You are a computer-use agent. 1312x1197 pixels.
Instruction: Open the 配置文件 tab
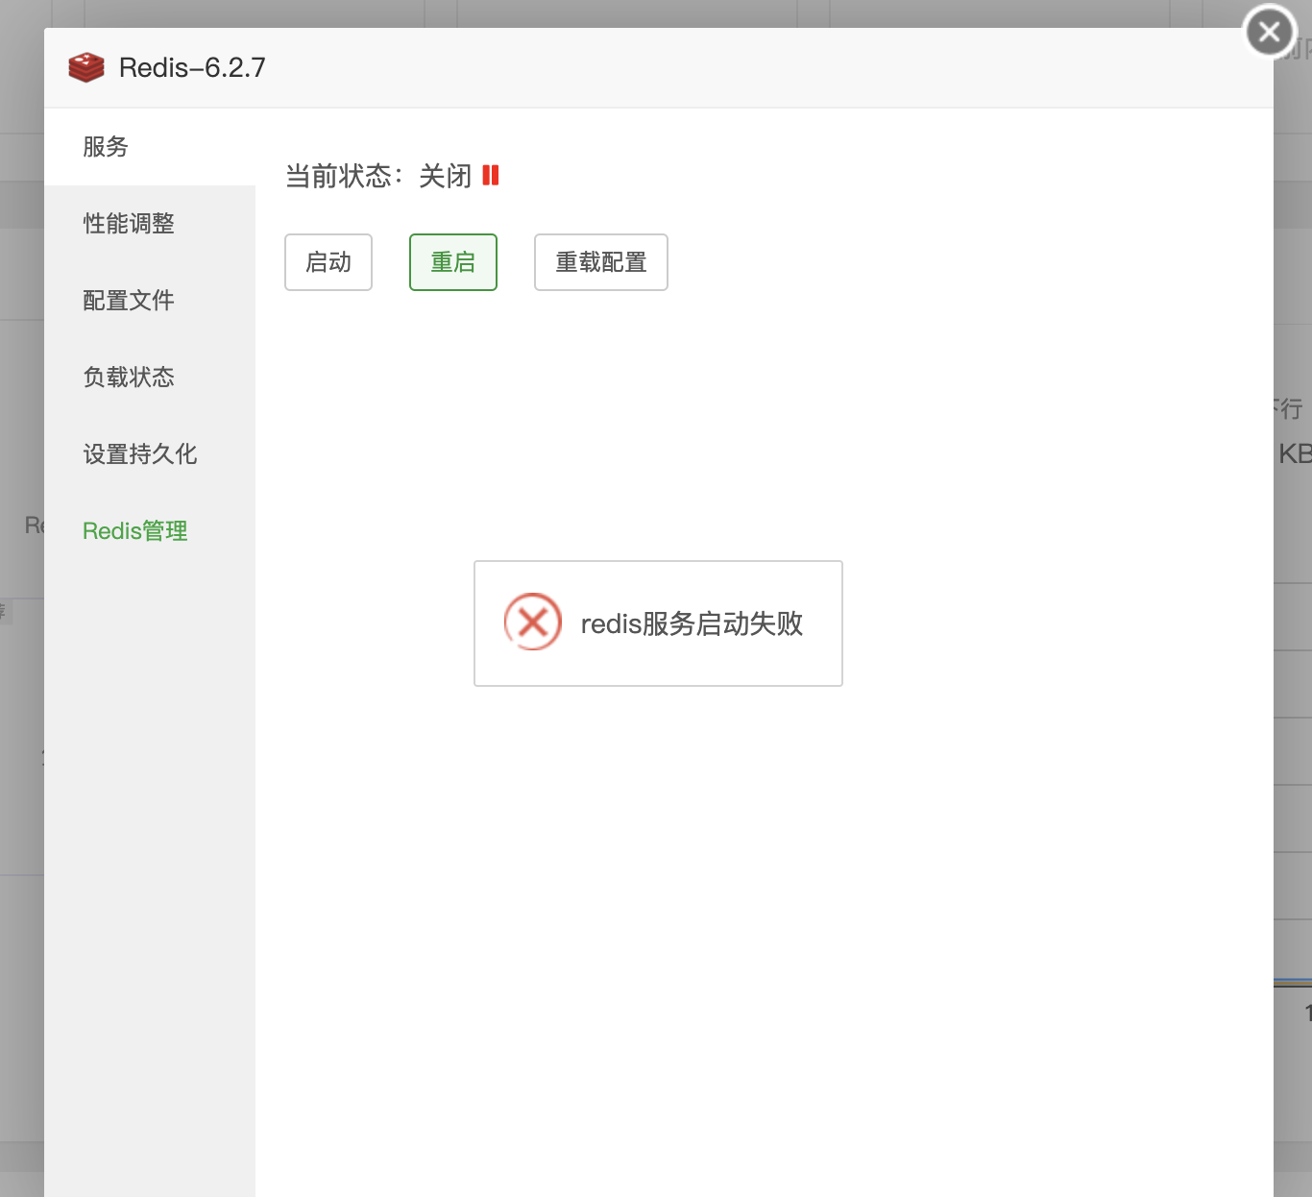click(x=150, y=301)
